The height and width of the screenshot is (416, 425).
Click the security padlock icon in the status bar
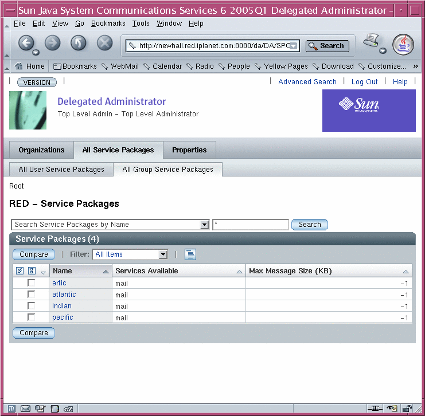tap(407, 409)
